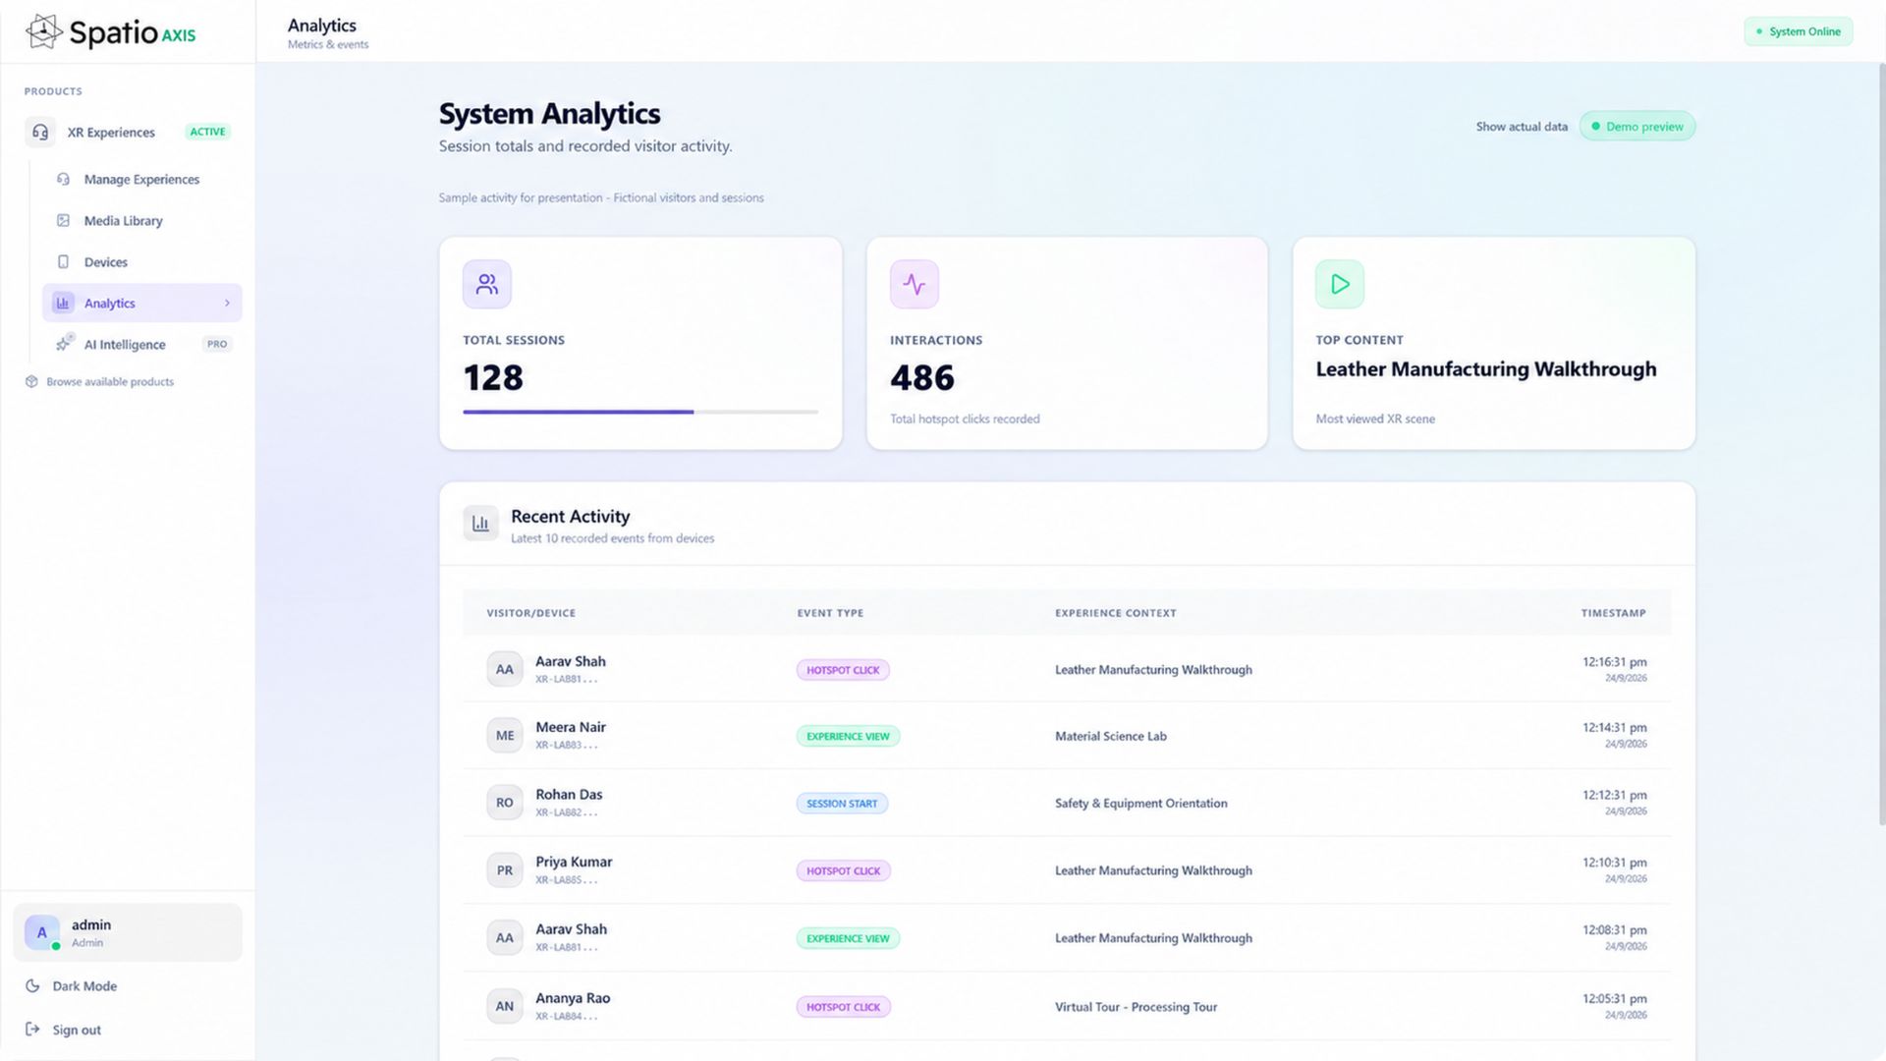
Task: Click Material Science Lab context cell
Action: (1110, 736)
